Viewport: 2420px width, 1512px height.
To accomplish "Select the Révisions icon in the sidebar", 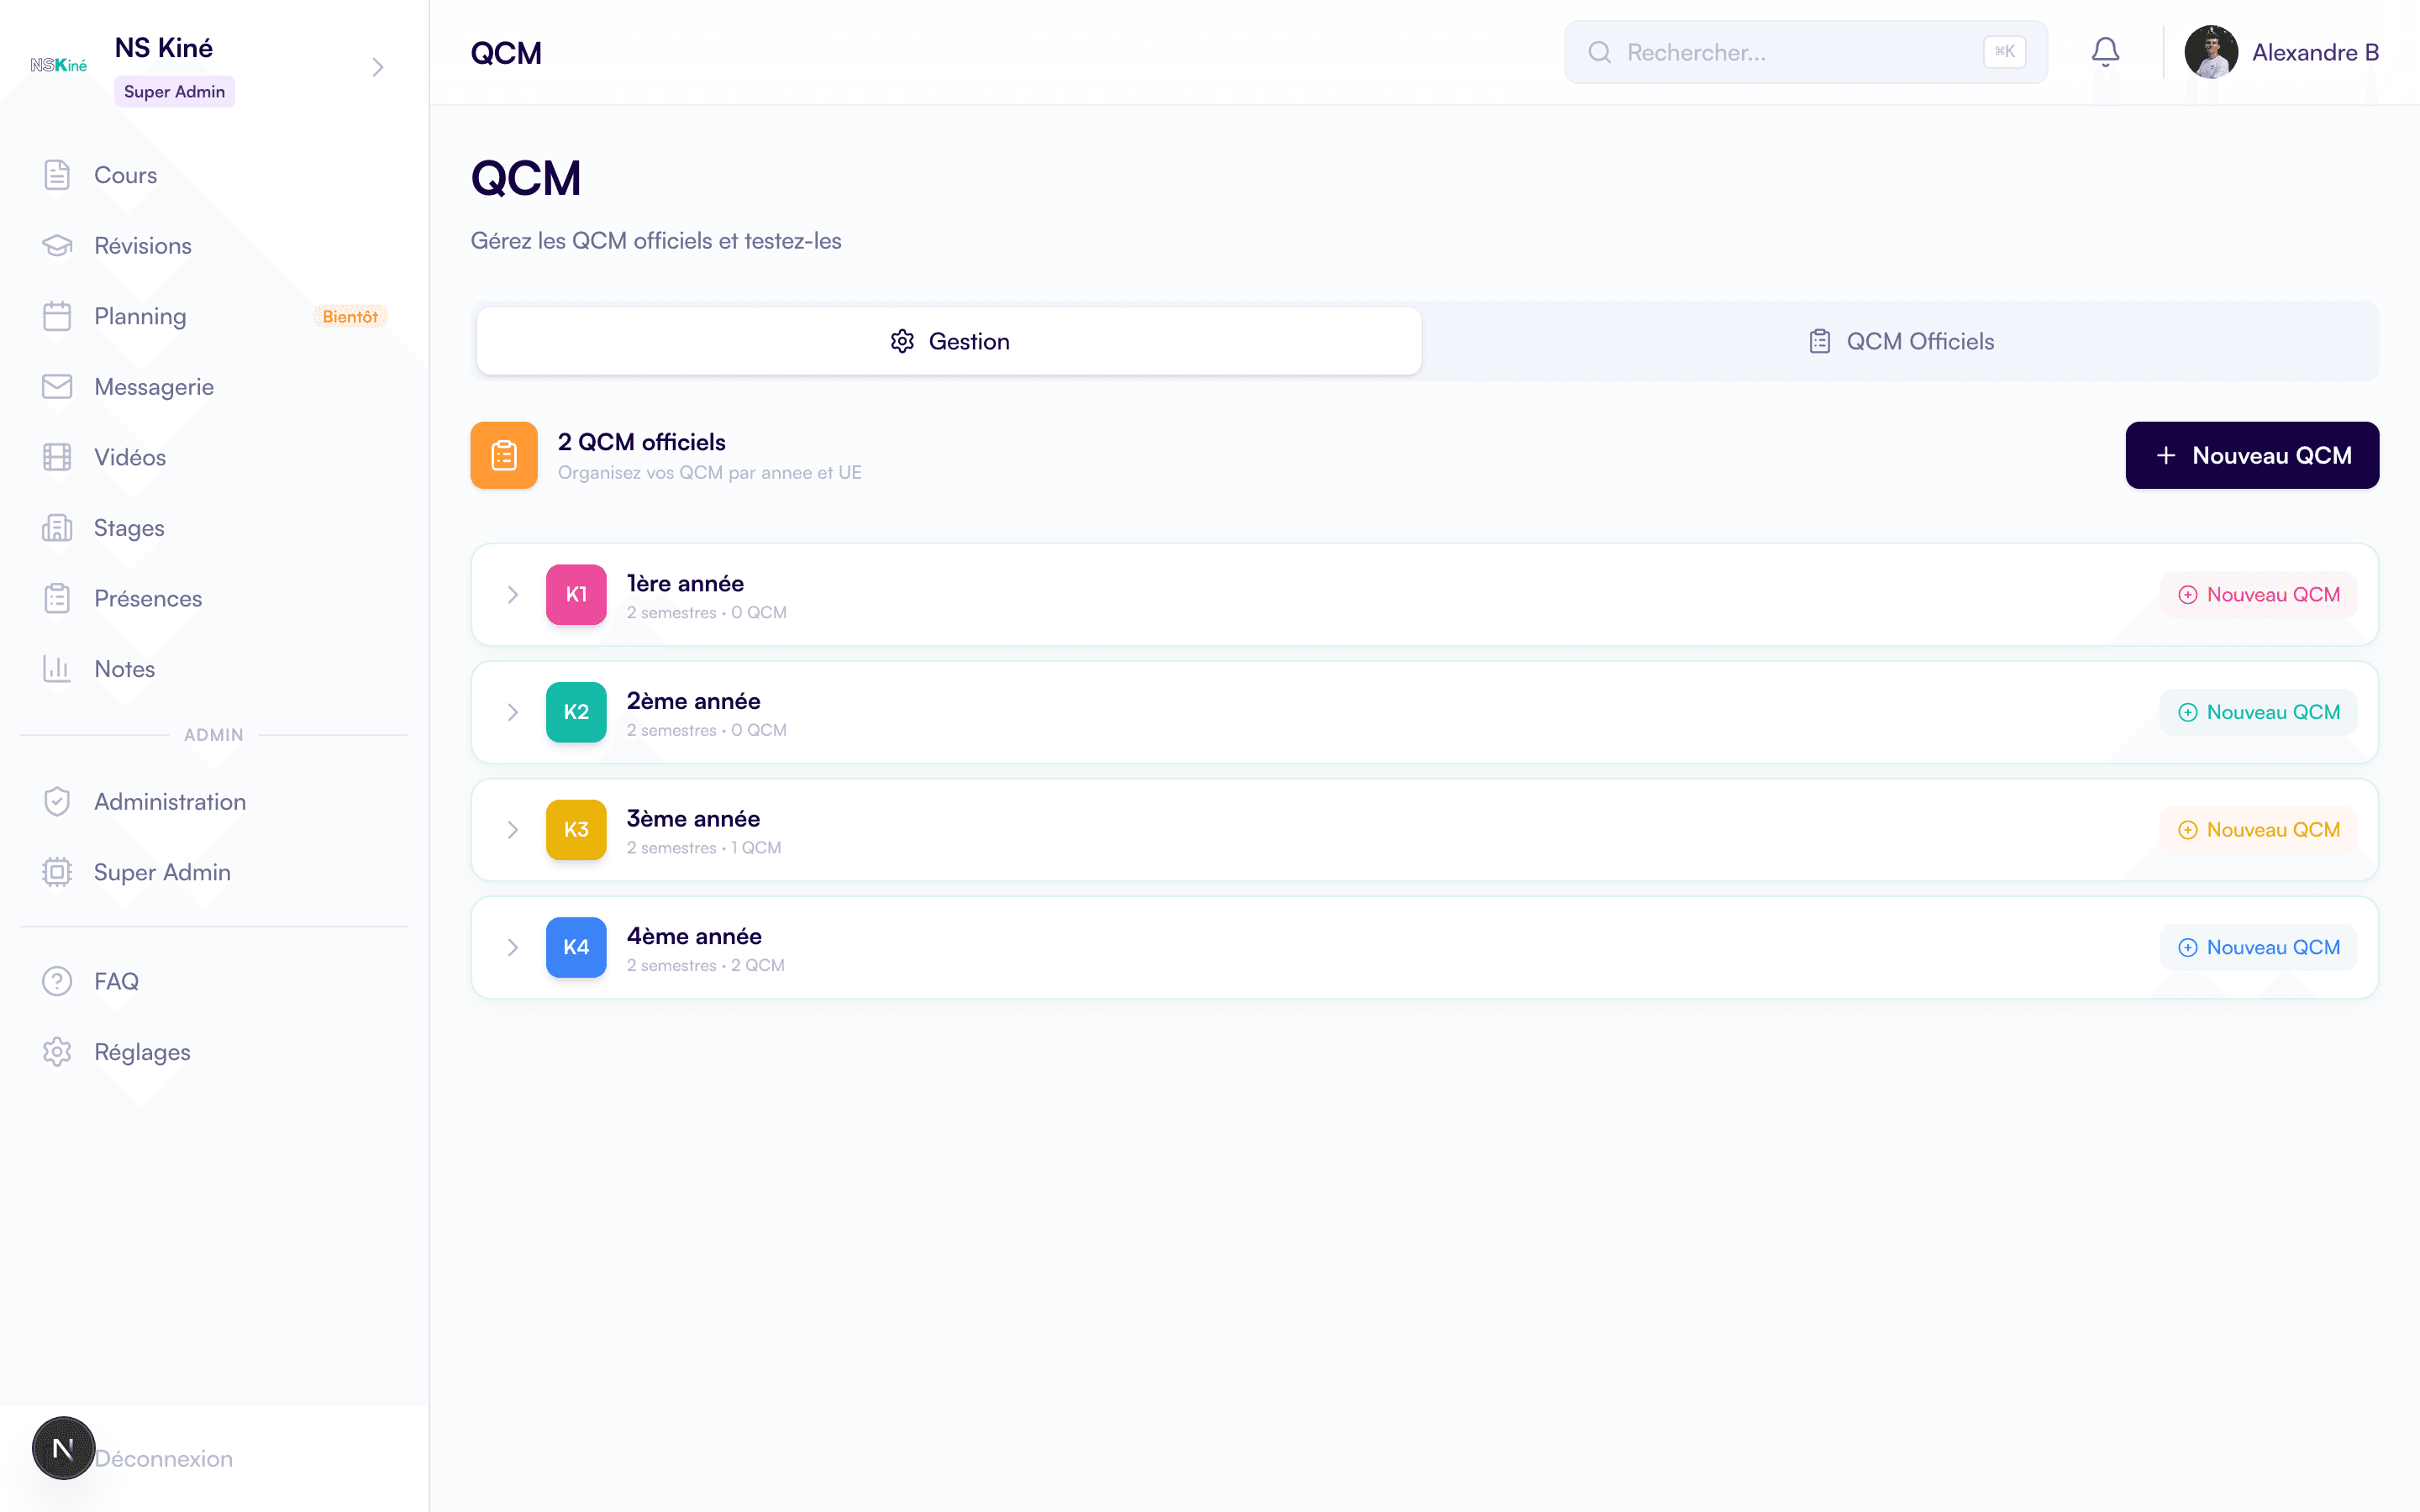I will tap(57, 245).
